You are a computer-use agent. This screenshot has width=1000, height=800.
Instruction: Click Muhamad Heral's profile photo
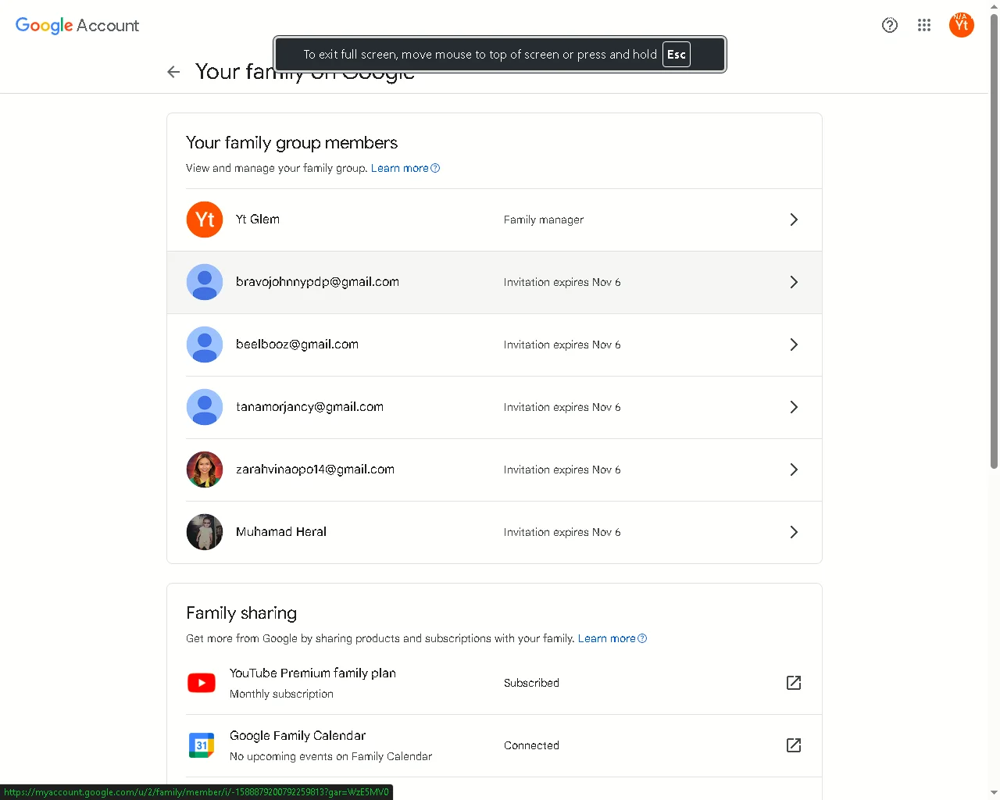205,532
